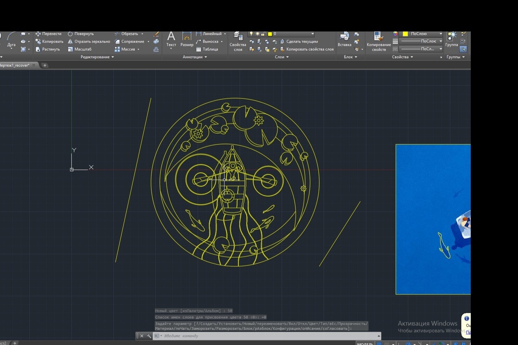Click the Вставка (Insert block) tool
This screenshot has width=518, height=345.
[x=344, y=40]
